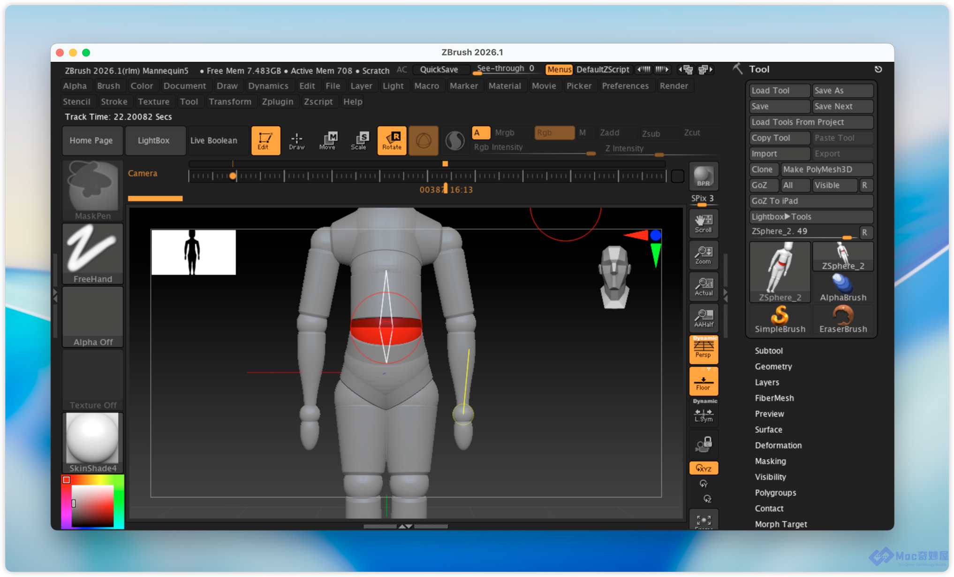Activate the Move tool icon
This screenshot has width=954, height=577.
328,140
